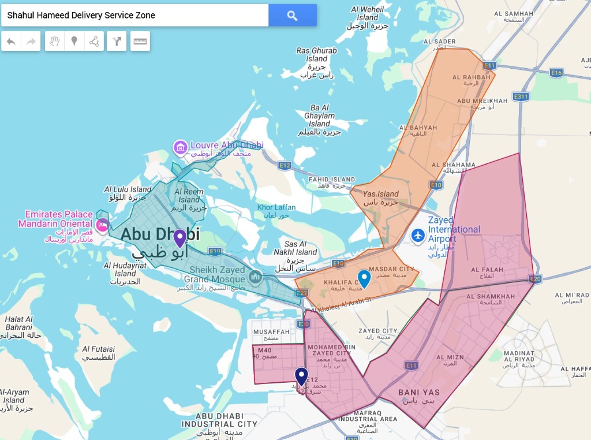Click the Emirates Palace hotel icon
This screenshot has height=440, width=591.
pyautogui.click(x=102, y=225)
